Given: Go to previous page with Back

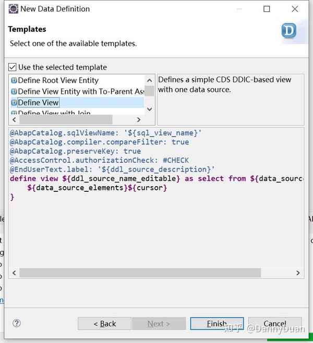Looking at the screenshot, I should pos(105,324).
